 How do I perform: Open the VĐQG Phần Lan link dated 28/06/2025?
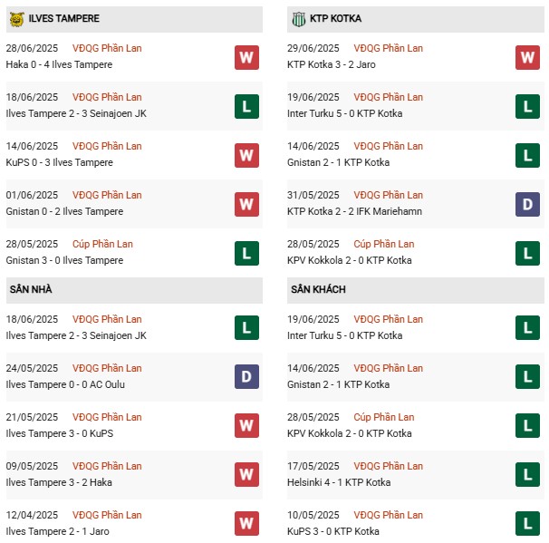[x=107, y=48]
